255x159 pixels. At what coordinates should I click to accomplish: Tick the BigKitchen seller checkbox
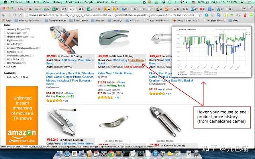[x=5, y=41]
